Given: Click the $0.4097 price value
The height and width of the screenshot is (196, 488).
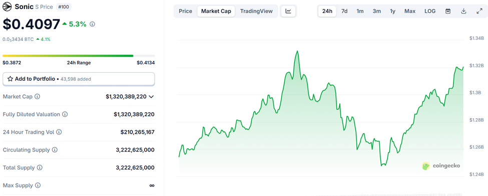Looking at the screenshot, I should pyautogui.click(x=32, y=24).
